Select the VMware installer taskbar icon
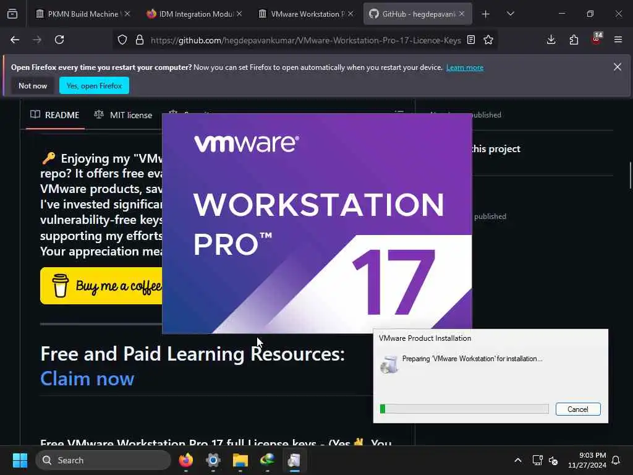 point(294,460)
